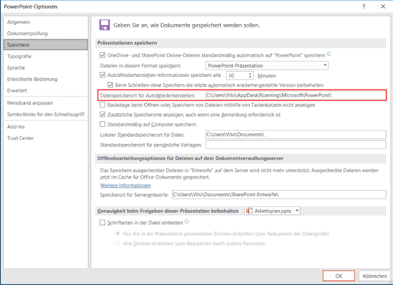Open the Sprache settings category

(45, 68)
